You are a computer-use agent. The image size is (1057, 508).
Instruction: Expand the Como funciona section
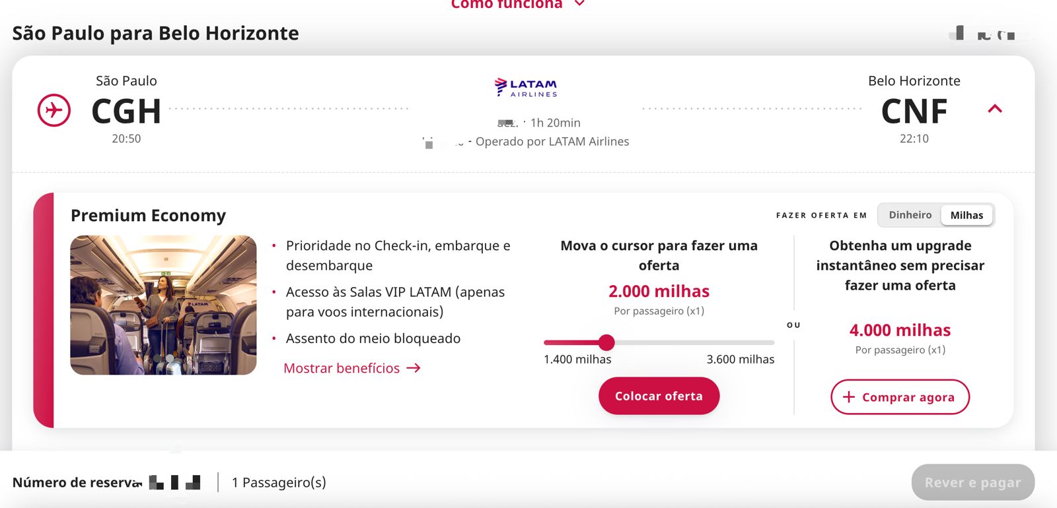506,5
